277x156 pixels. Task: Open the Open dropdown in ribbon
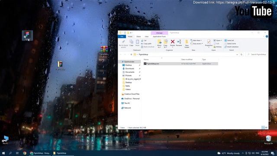pyautogui.click(x=218, y=40)
